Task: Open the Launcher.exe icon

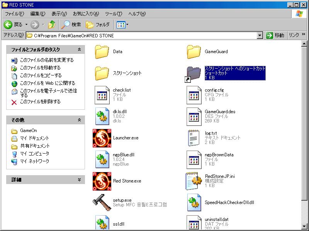Action: pos(102,138)
